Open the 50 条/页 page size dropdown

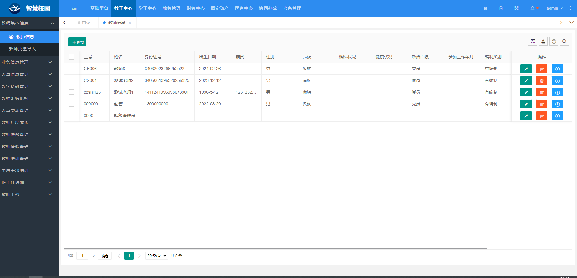click(x=156, y=256)
